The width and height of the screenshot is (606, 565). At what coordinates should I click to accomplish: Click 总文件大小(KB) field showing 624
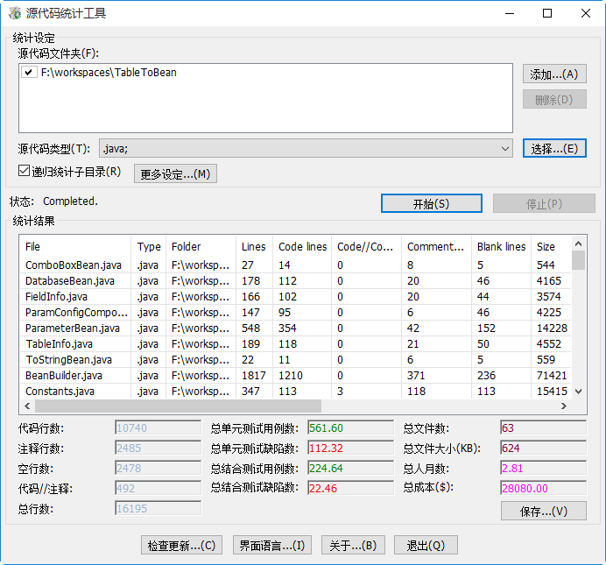point(544,448)
